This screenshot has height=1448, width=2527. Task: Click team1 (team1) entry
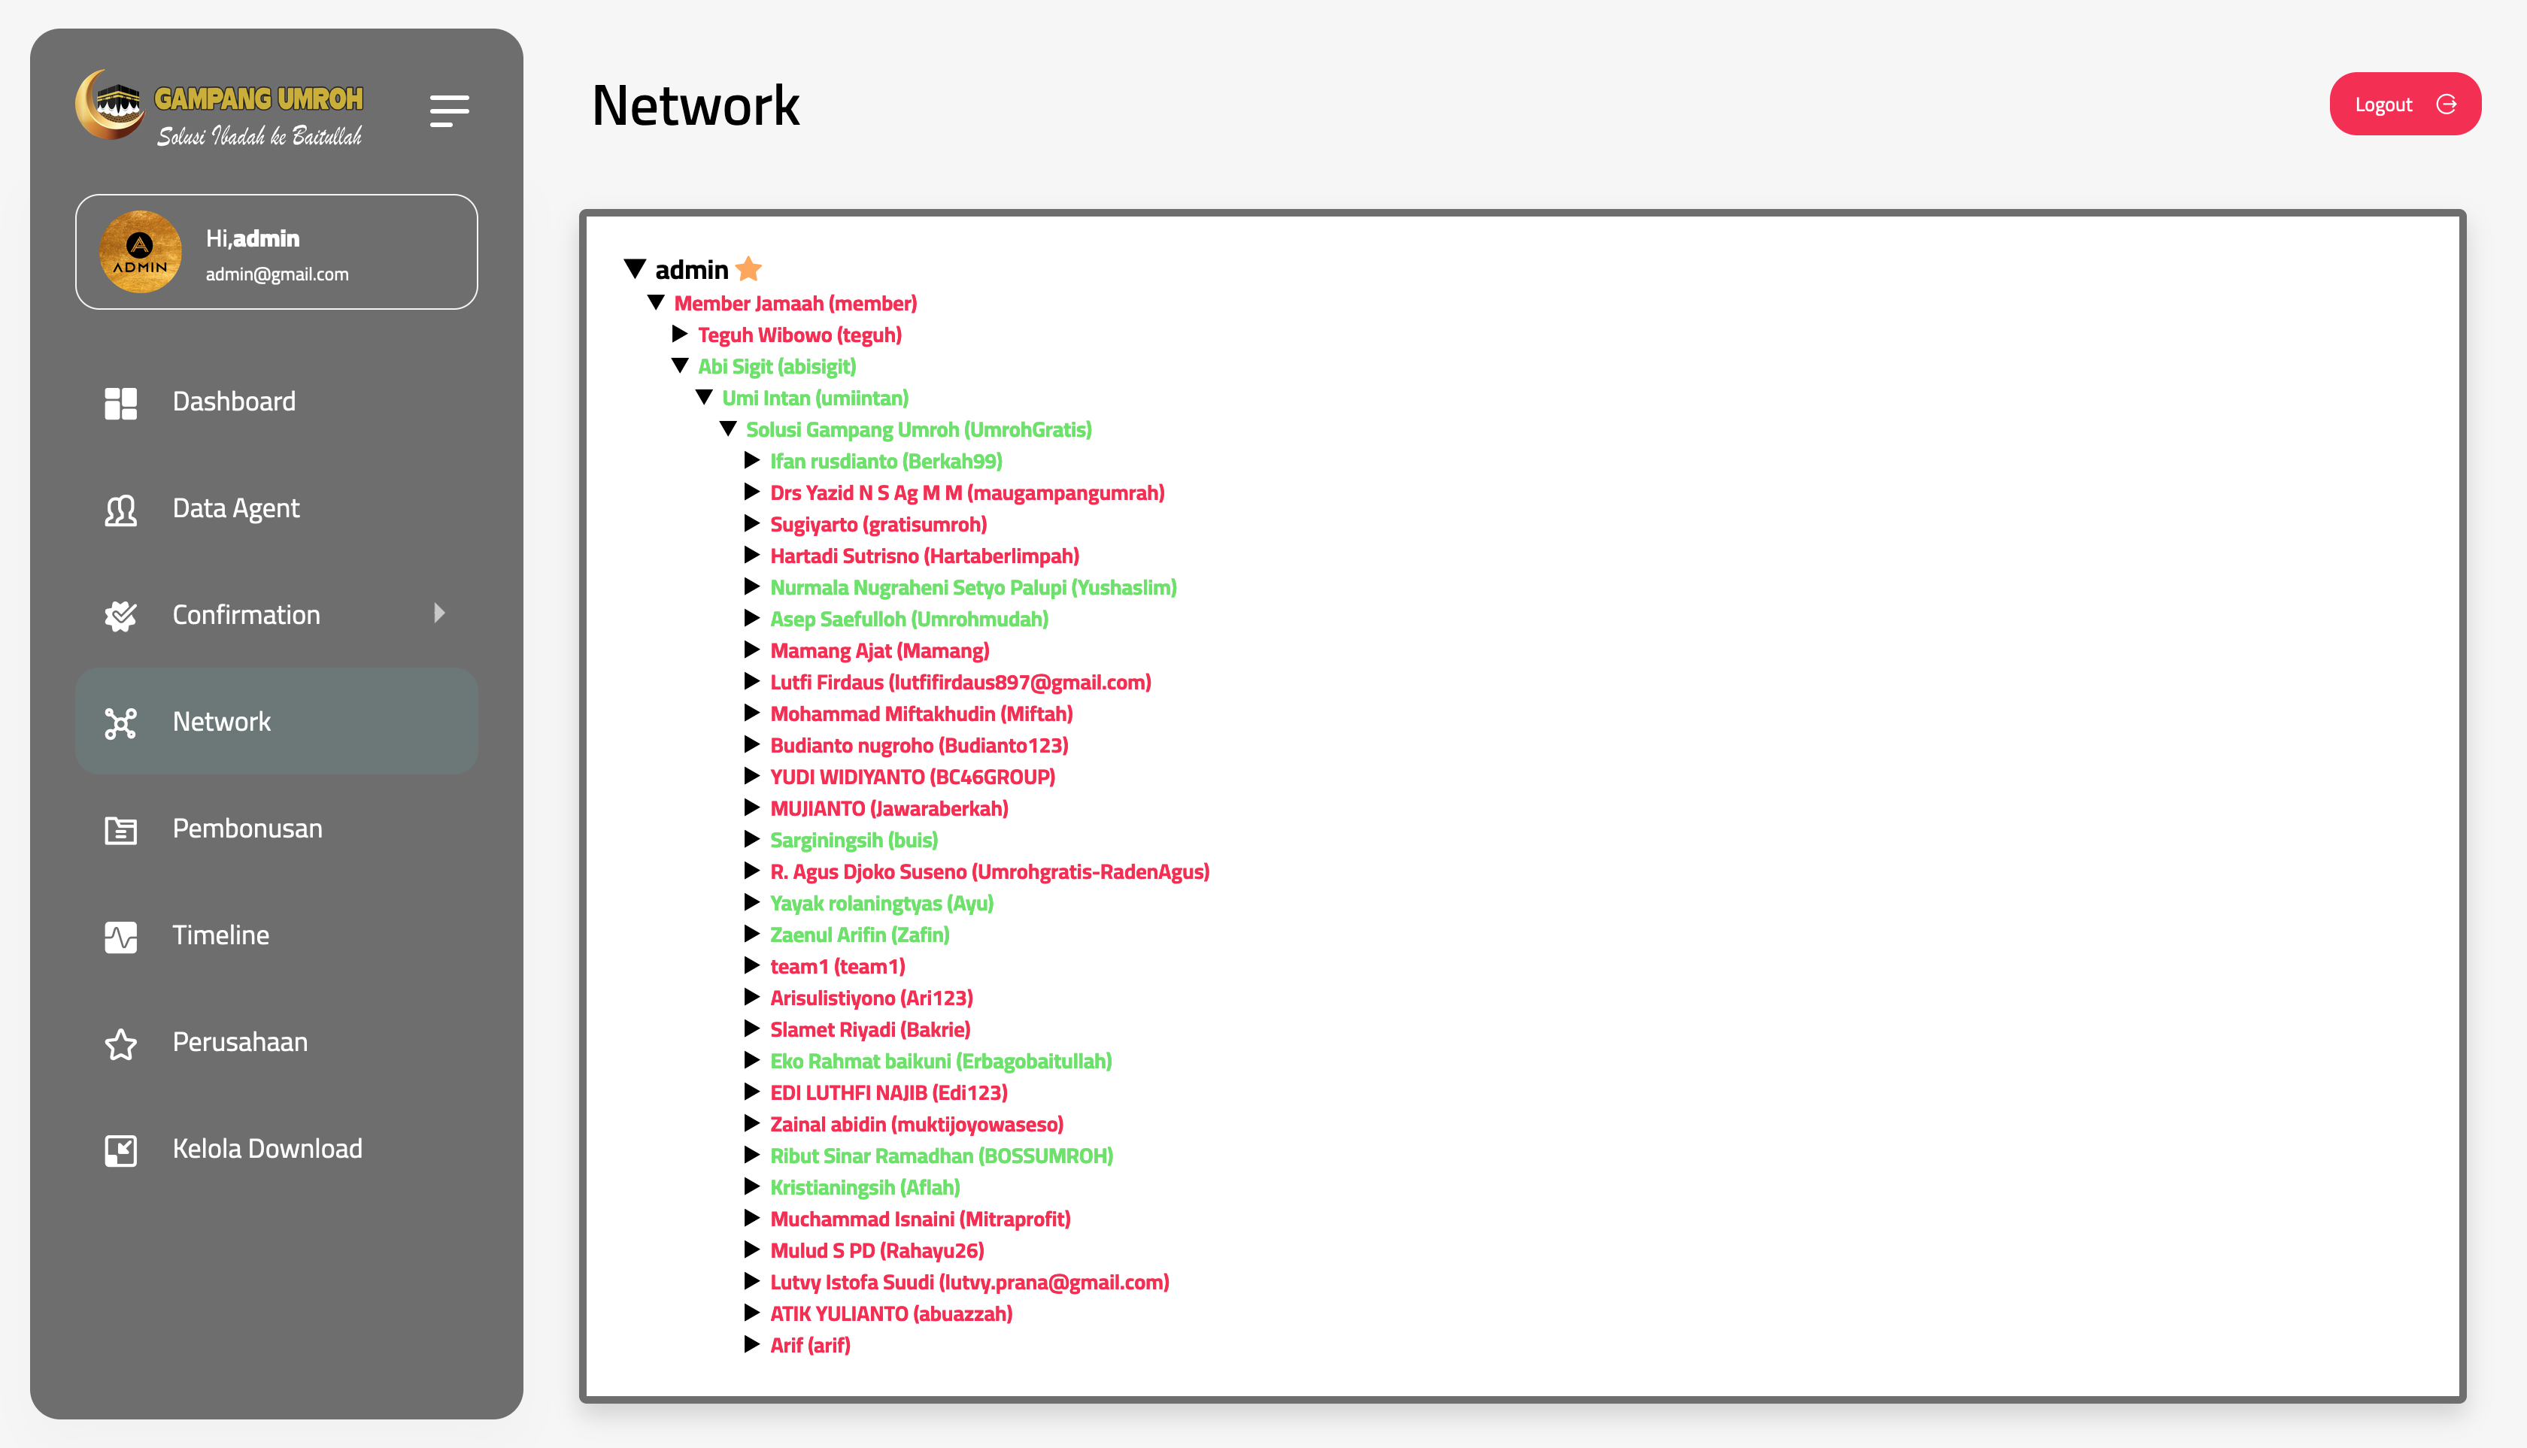pyautogui.click(x=838, y=967)
